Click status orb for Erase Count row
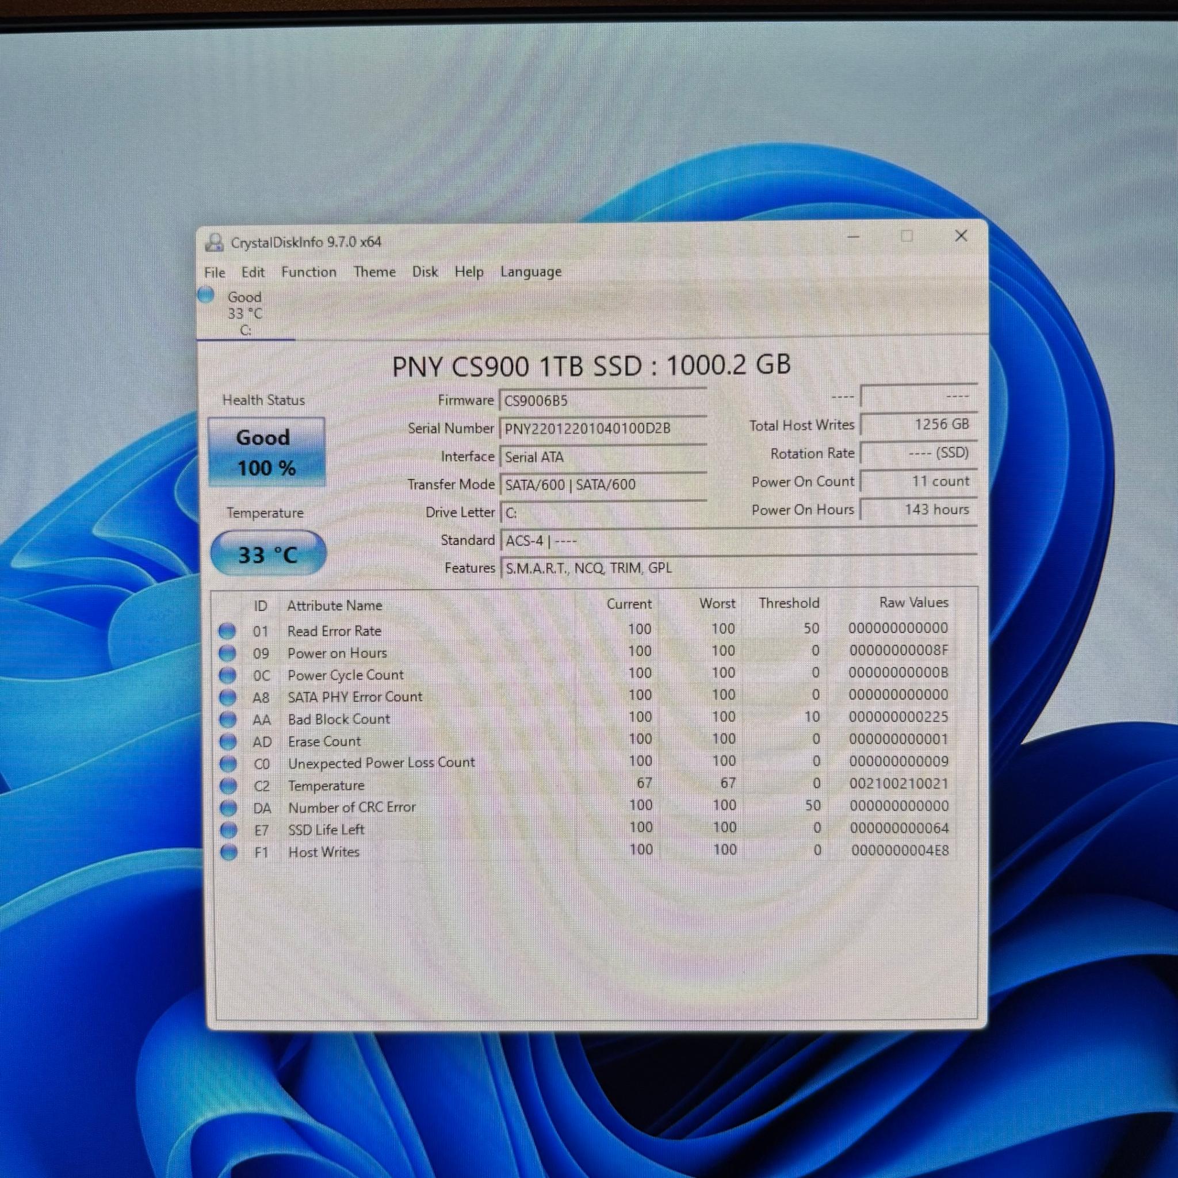This screenshot has width=1178, height=1178. click(227, 741)
